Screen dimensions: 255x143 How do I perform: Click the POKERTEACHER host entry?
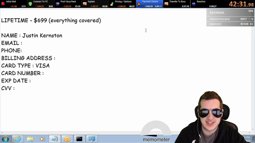coord(230,19)
